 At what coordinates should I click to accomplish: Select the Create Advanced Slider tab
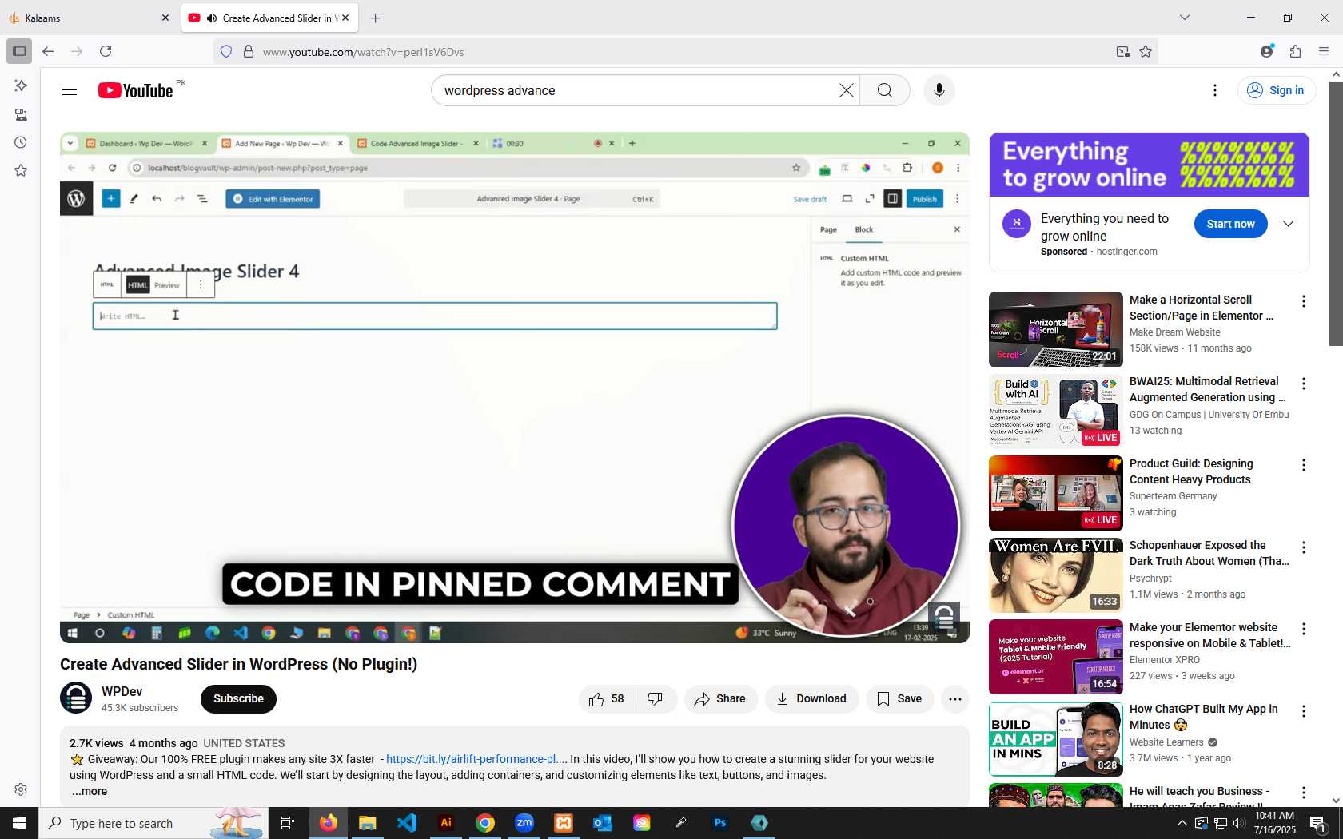270,18
